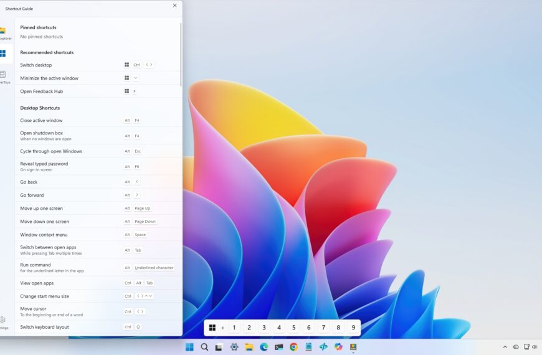542x355 pixels.
Task: Click the Pinned shortcuts heading
Action: pyautogui.click(x=38, y=27)
